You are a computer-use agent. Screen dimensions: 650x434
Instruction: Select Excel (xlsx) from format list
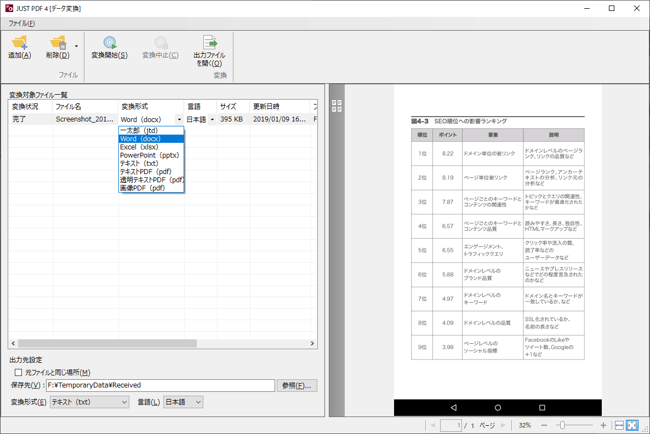coord(151,147)
